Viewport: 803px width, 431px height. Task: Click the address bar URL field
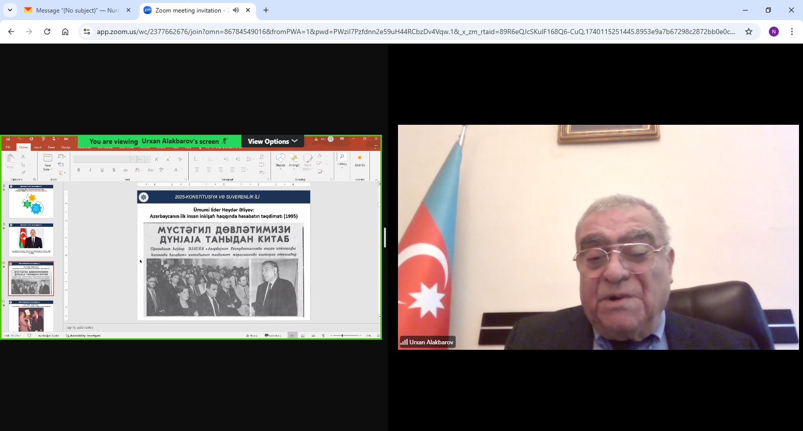point(416,32)
